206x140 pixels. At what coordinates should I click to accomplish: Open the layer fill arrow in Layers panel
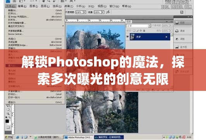171,31
